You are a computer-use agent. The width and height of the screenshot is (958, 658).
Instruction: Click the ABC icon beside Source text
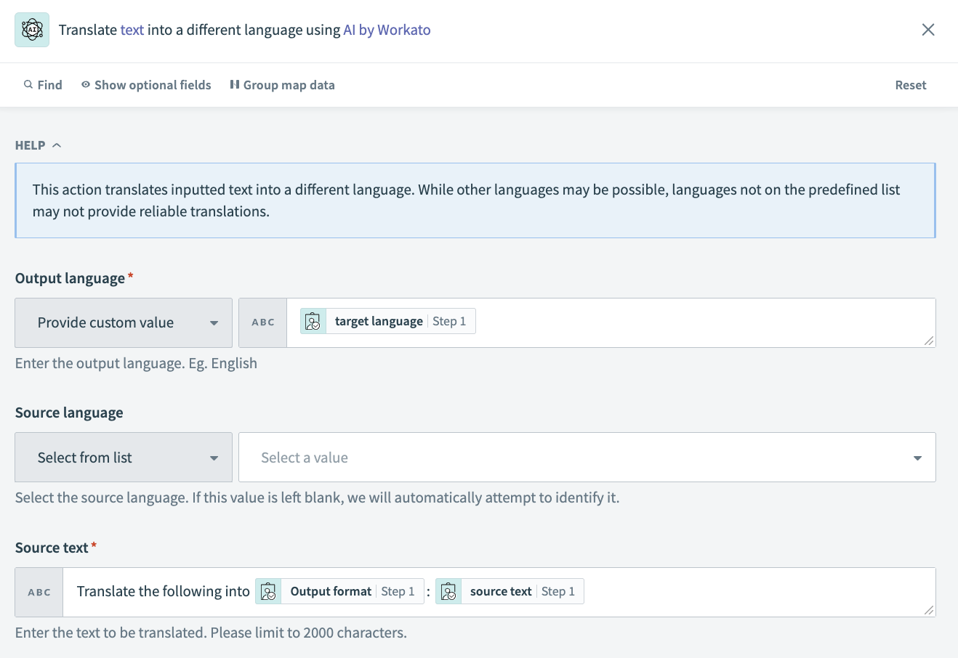[x=39, y=592]
